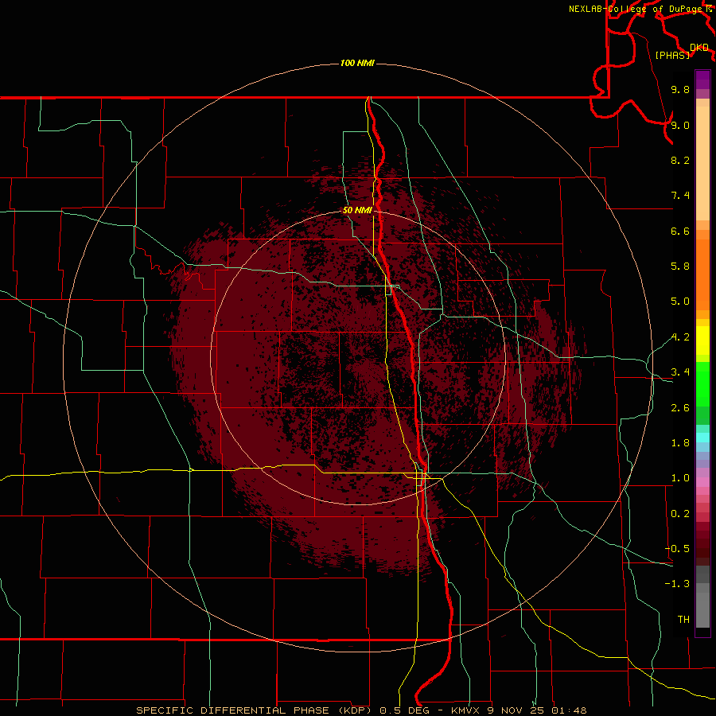Select the DKD label above legend
Image resolution: width=716 pixels, height=716 pixels.
698,48
